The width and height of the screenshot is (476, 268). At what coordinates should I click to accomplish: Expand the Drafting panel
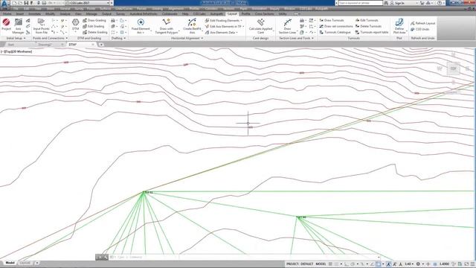point(118,38)
